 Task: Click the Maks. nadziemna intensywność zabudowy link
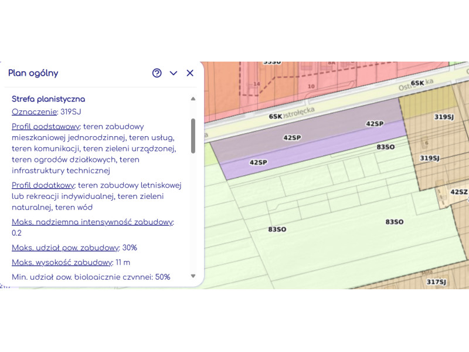tap(93, 222)
